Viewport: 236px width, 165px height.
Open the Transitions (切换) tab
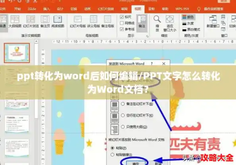[x=74, y=9]
